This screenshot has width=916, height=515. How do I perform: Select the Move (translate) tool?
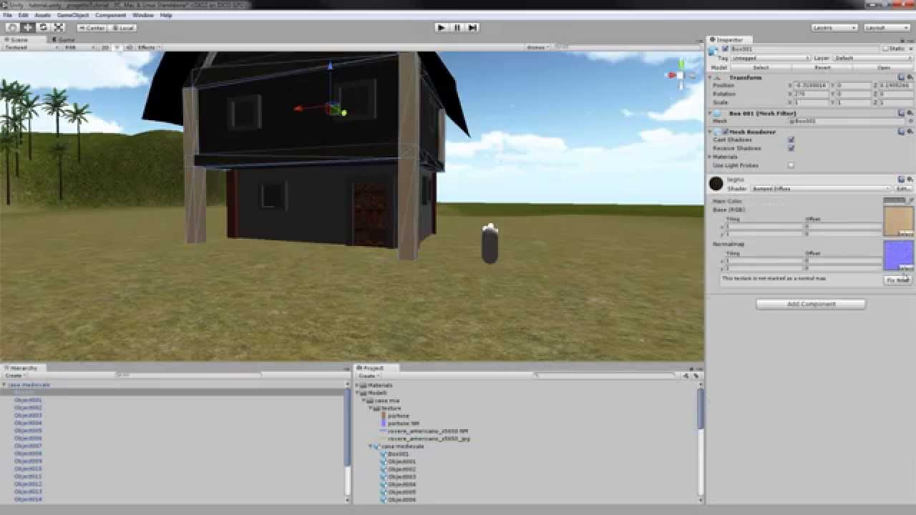point(28,27)
